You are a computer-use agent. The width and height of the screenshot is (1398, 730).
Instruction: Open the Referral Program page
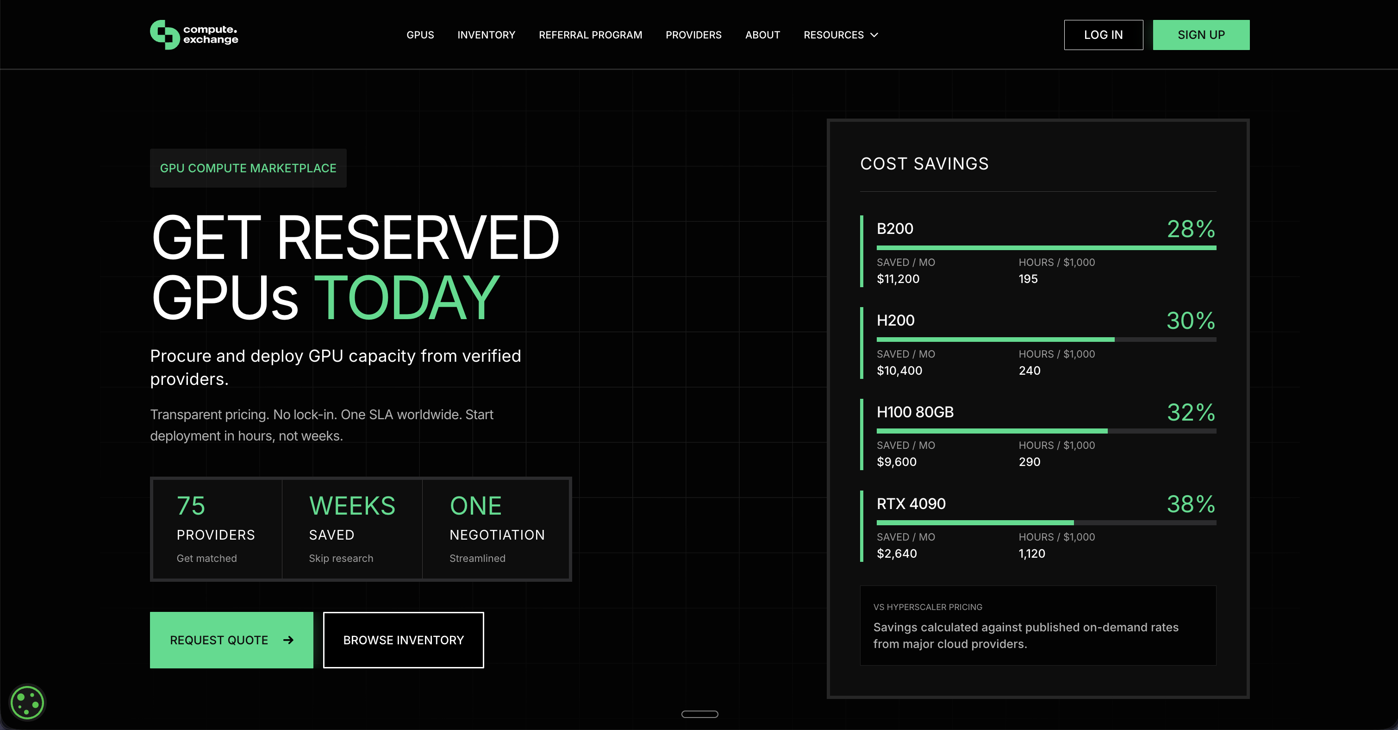tap(590, 35)
